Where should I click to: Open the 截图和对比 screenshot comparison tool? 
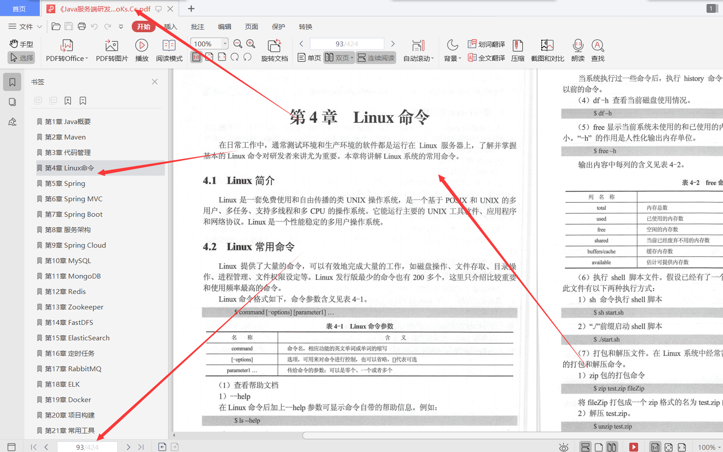(x=547, y=50)
